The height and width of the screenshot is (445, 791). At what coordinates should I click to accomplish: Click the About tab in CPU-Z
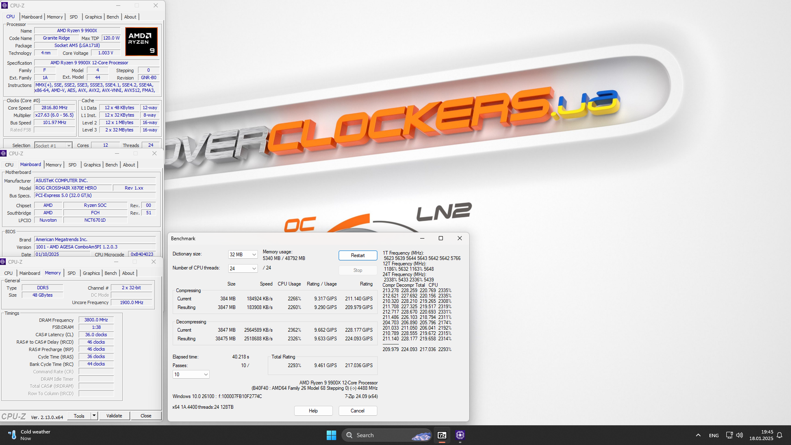[130, 17]
